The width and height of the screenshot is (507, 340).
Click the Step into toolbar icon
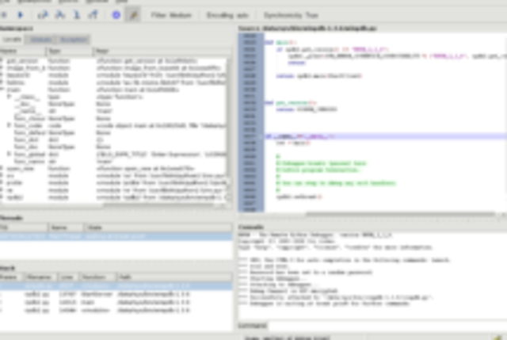[x=60, y=15]
